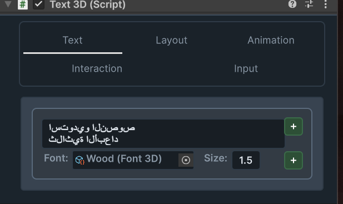Image resolution: width=343 pixels, height=204 pixels.
Task: Click the C# script icon of Text 3D
Action: click(23, 4)
